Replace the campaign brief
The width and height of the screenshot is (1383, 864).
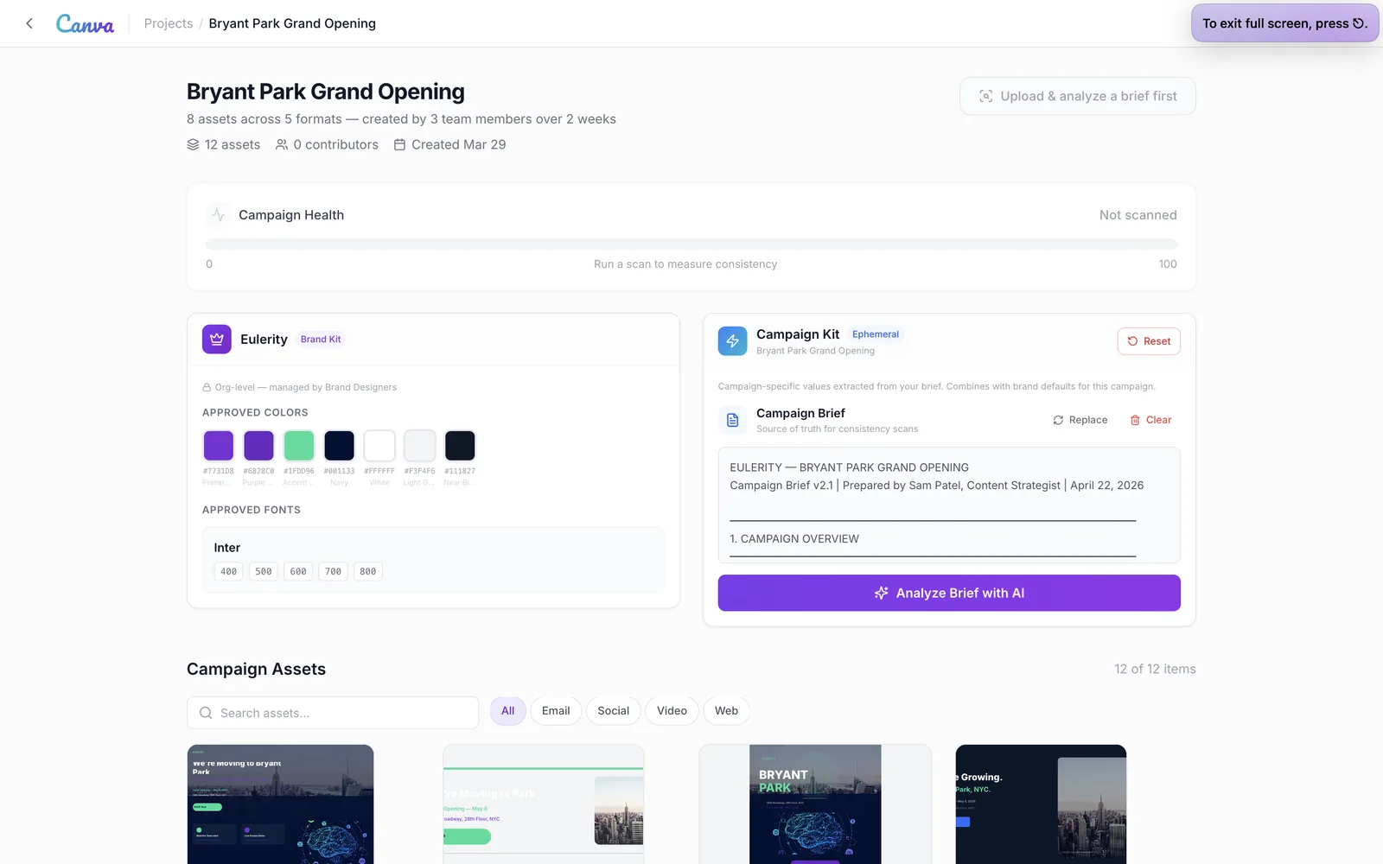[1080, 420]
